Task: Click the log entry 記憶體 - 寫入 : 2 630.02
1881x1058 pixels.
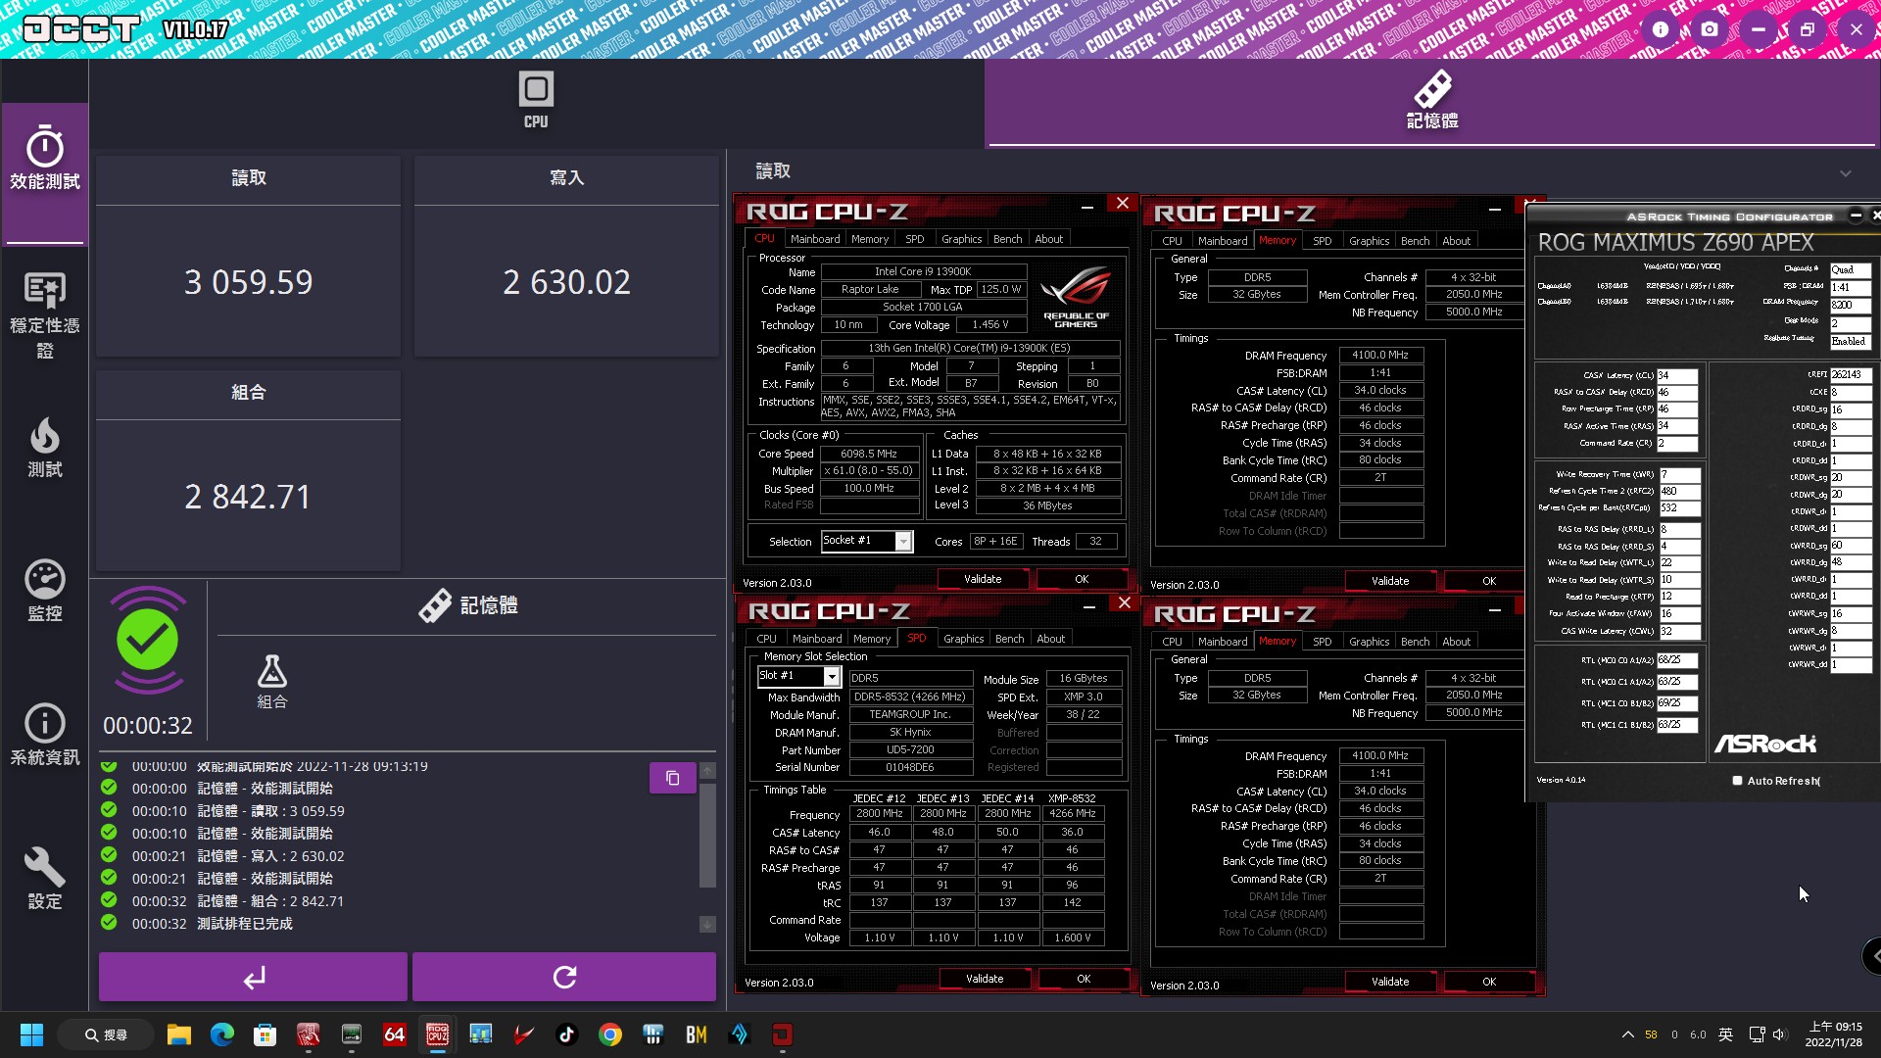Action: tap(271, 856)
